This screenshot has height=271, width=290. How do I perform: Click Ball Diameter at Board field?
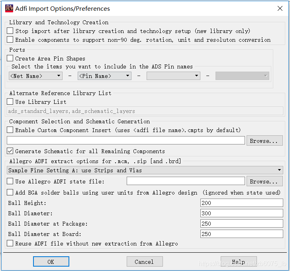[242, 234]
